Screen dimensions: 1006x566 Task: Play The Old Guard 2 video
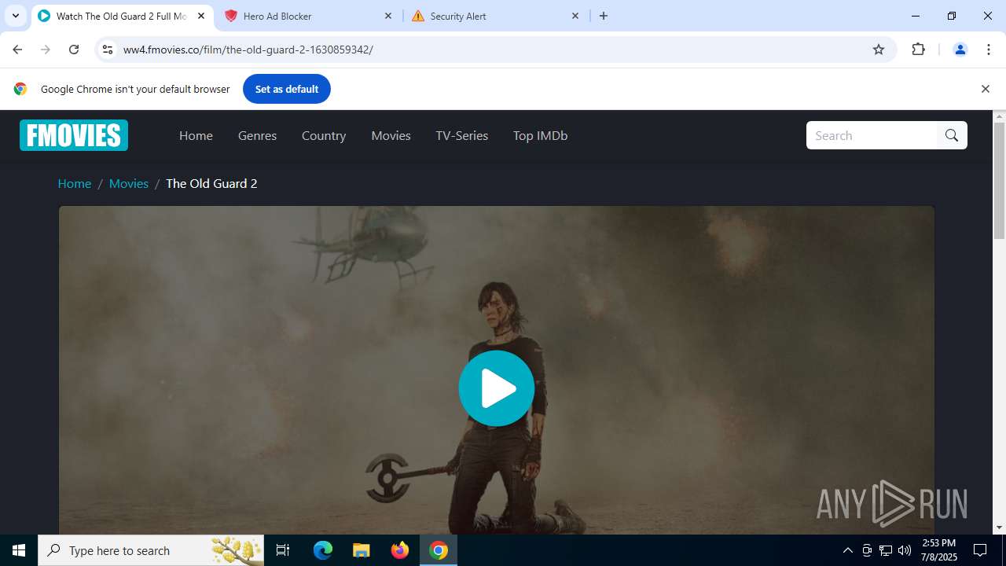(497, 388)
